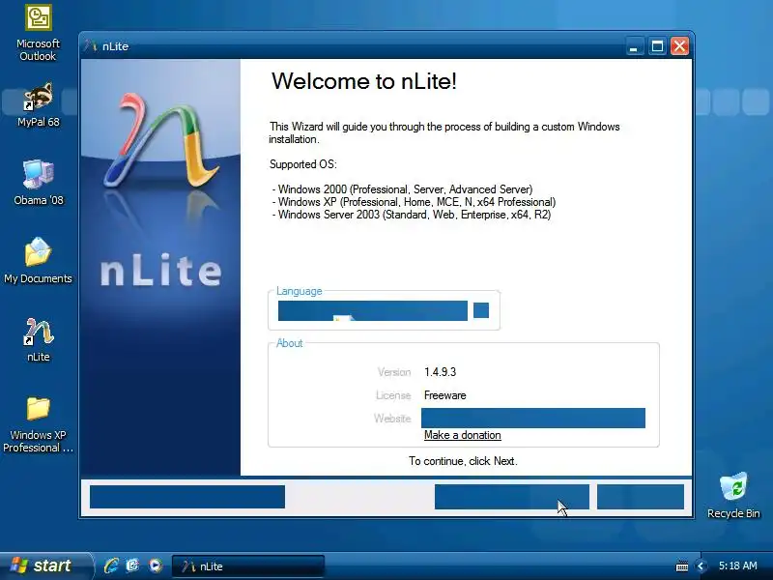Select the Windows XP Professional folder icon
This screenshot has height=580, width=773.
[x=38, y=424]
